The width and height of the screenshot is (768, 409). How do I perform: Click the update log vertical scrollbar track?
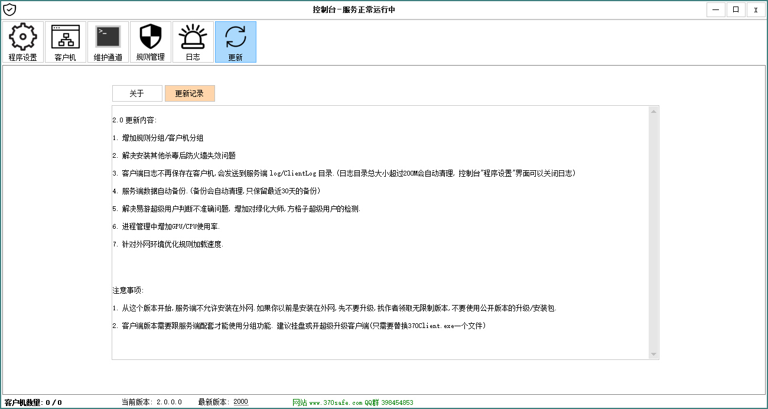[x=653, y=233]
